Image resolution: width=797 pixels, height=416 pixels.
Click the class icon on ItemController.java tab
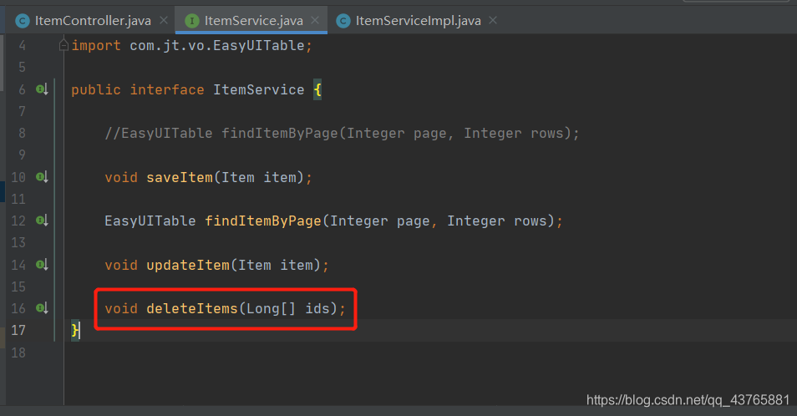pos(23,21)
